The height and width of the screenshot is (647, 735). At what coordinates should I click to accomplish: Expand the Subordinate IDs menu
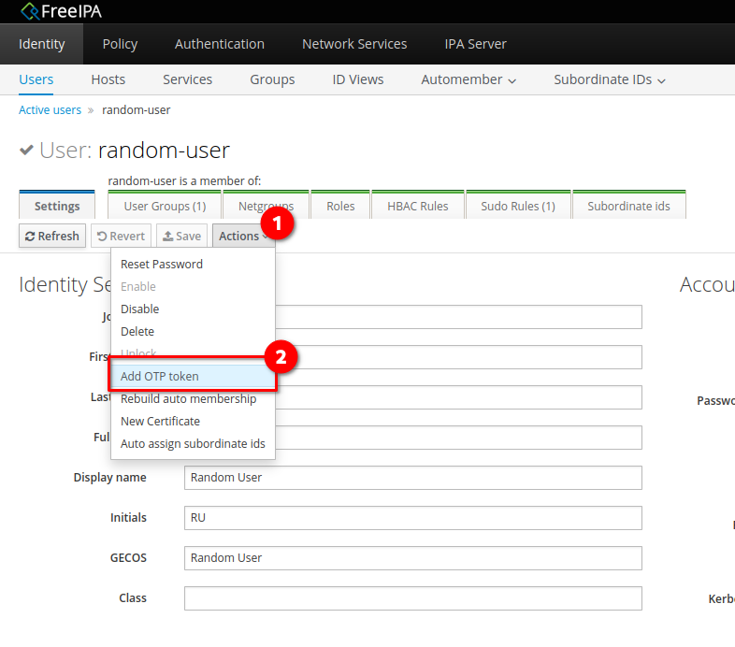[610, 79]
